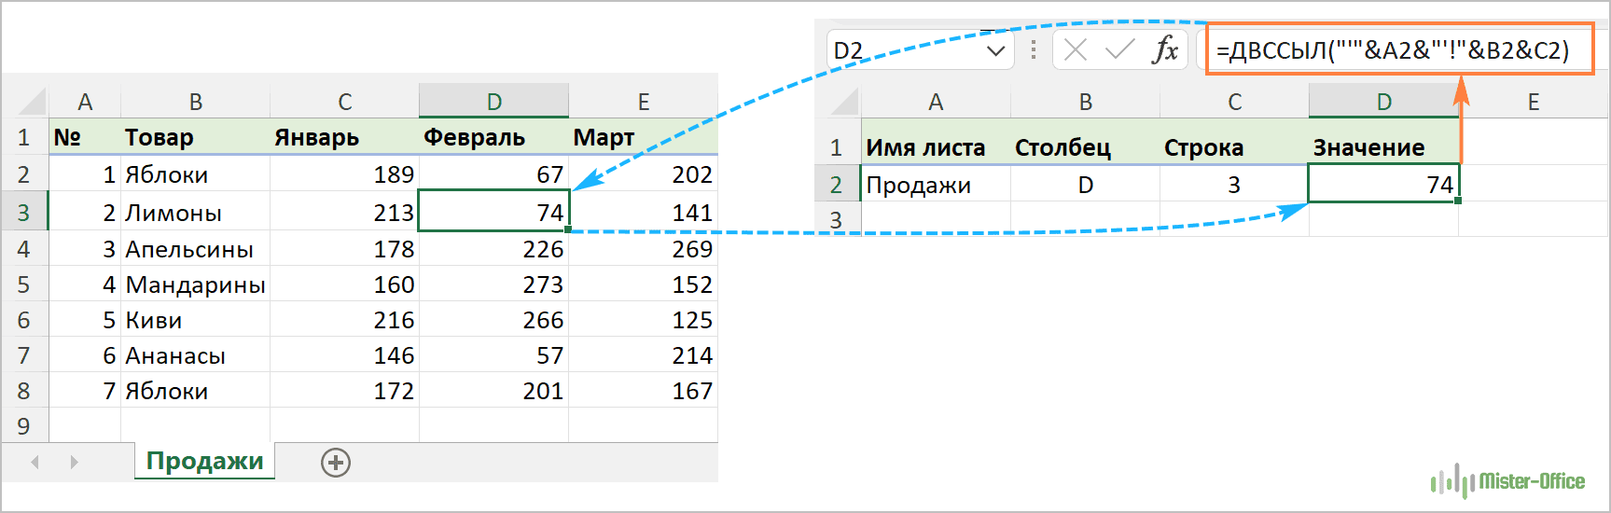Select cell with value 74 in left table

(x=493, y=213)
